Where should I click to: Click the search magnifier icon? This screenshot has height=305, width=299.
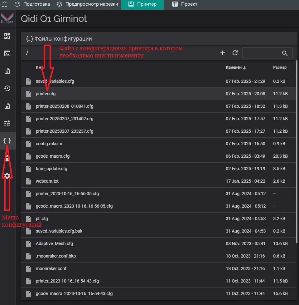coord(285,53)
